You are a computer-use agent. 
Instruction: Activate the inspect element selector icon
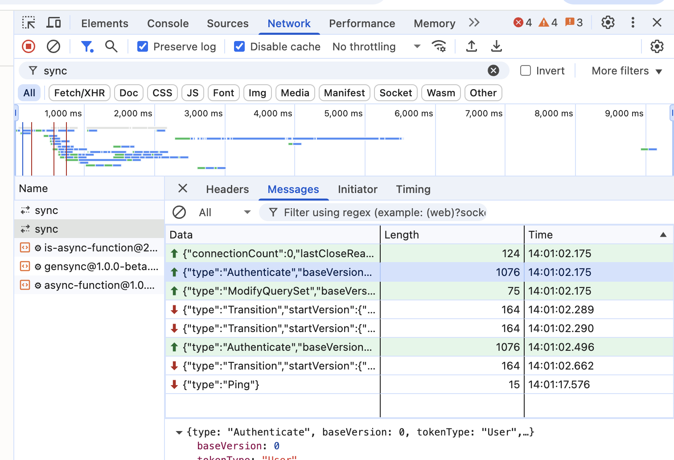pyautogui.click(x=29, y=23)
